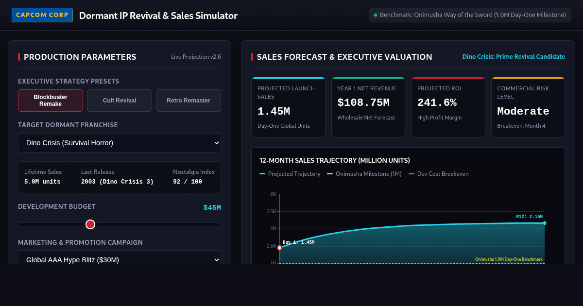Select the Cult Revival preset
Screen dimensions: 583x306
point(120,101)
